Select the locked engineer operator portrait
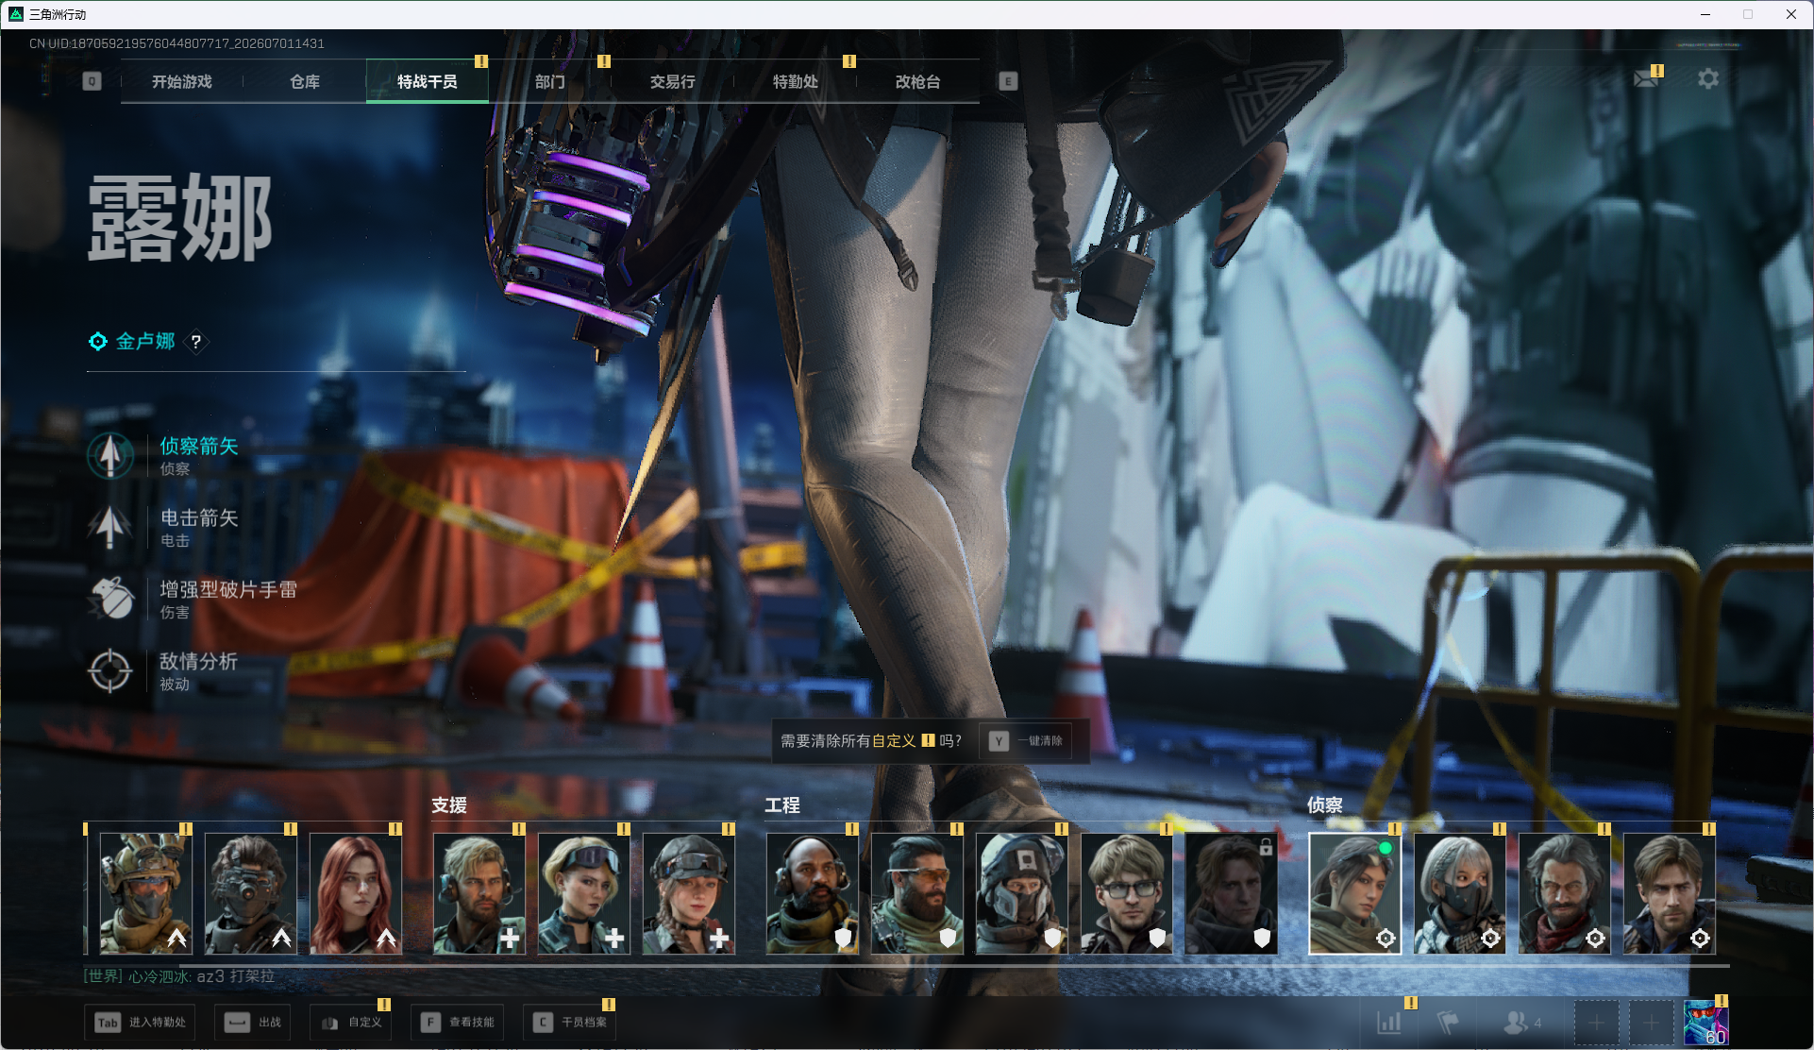1814x1050 pixels. [x=1231, y=893]
